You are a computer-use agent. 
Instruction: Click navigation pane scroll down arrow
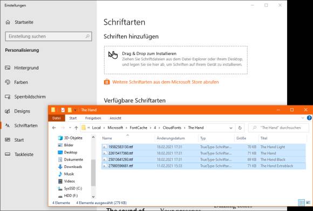pyautogui.click(x=93, y=196)
